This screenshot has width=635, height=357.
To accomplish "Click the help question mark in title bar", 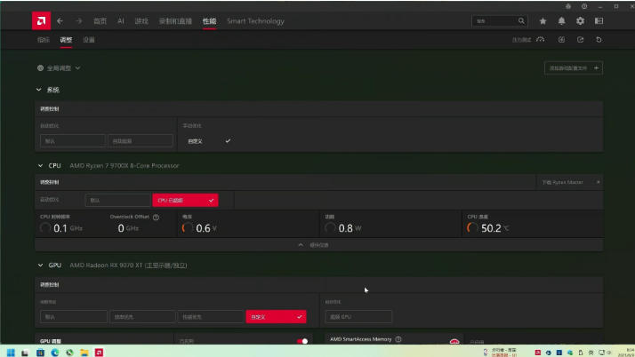I will click(584, 6).
